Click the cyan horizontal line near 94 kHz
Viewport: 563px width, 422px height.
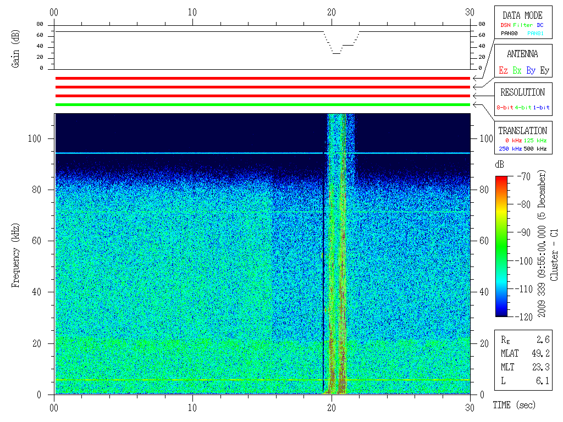click(x=263, y=153)
